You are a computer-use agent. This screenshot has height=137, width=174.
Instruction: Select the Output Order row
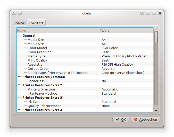click(85, 68)
